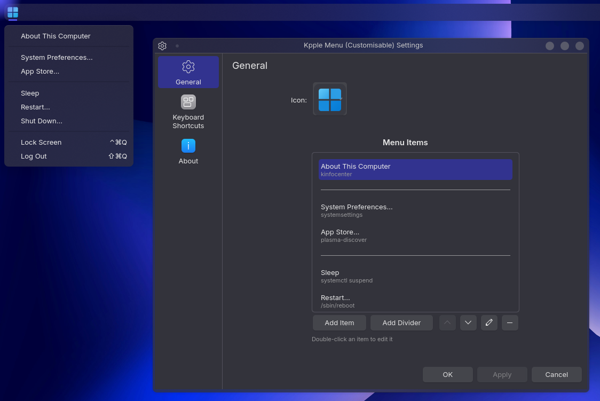Select System Preferences... row in Menu Items list
Viewport: 600px width, 401px height.
click(415, 210)
